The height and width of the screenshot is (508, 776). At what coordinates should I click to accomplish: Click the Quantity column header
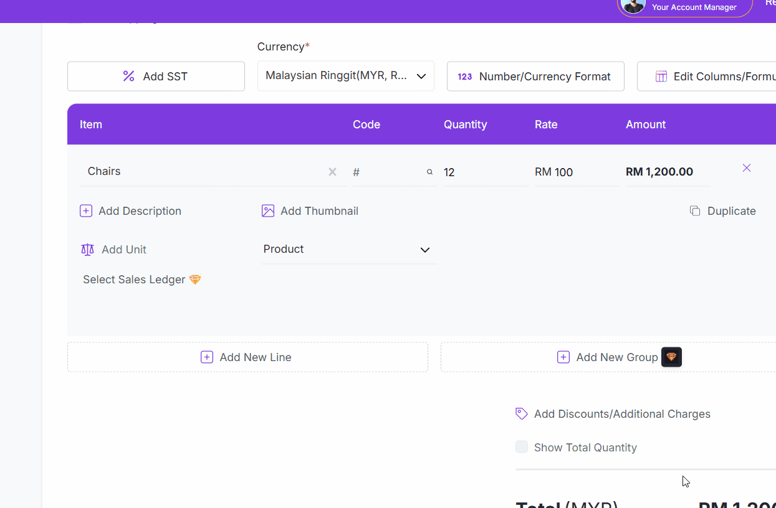[x=466, y=125]
